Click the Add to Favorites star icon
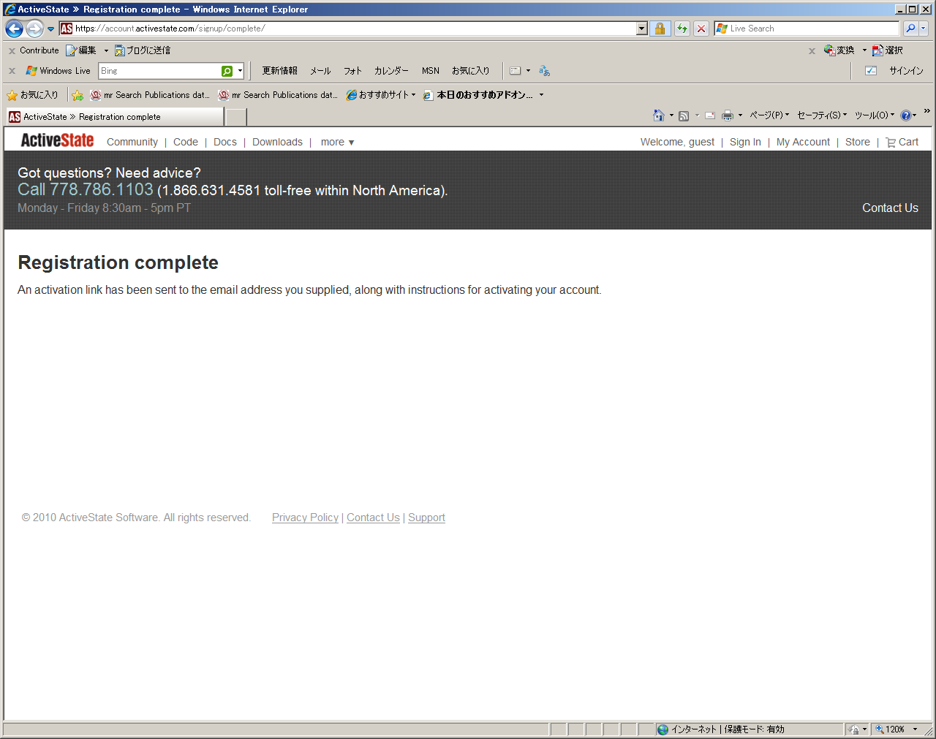936x739 pixels. [78, 95]
